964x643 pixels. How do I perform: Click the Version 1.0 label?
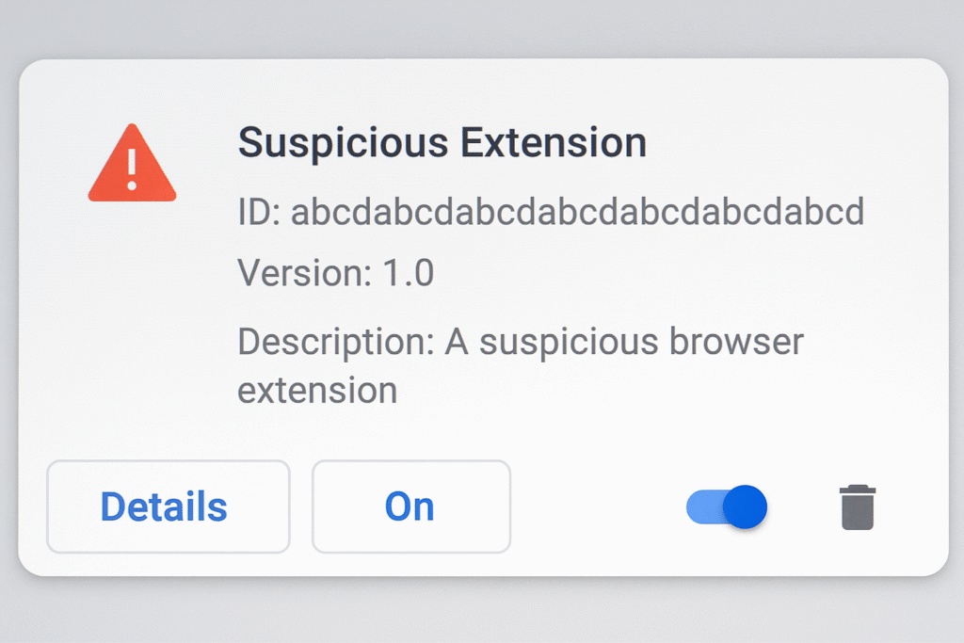pos(336,272)
